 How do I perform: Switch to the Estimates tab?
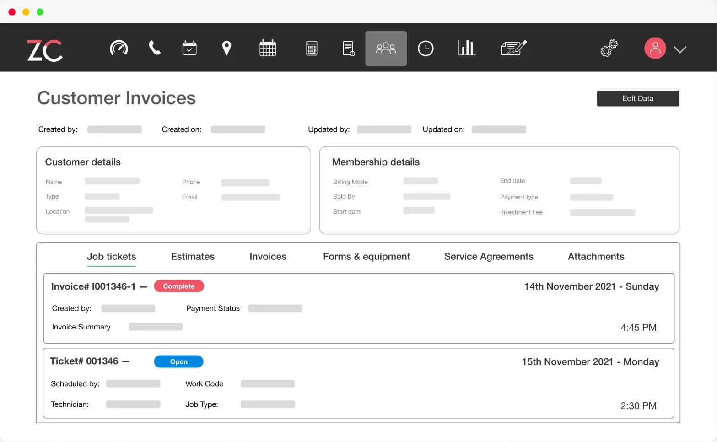point(193,257)
